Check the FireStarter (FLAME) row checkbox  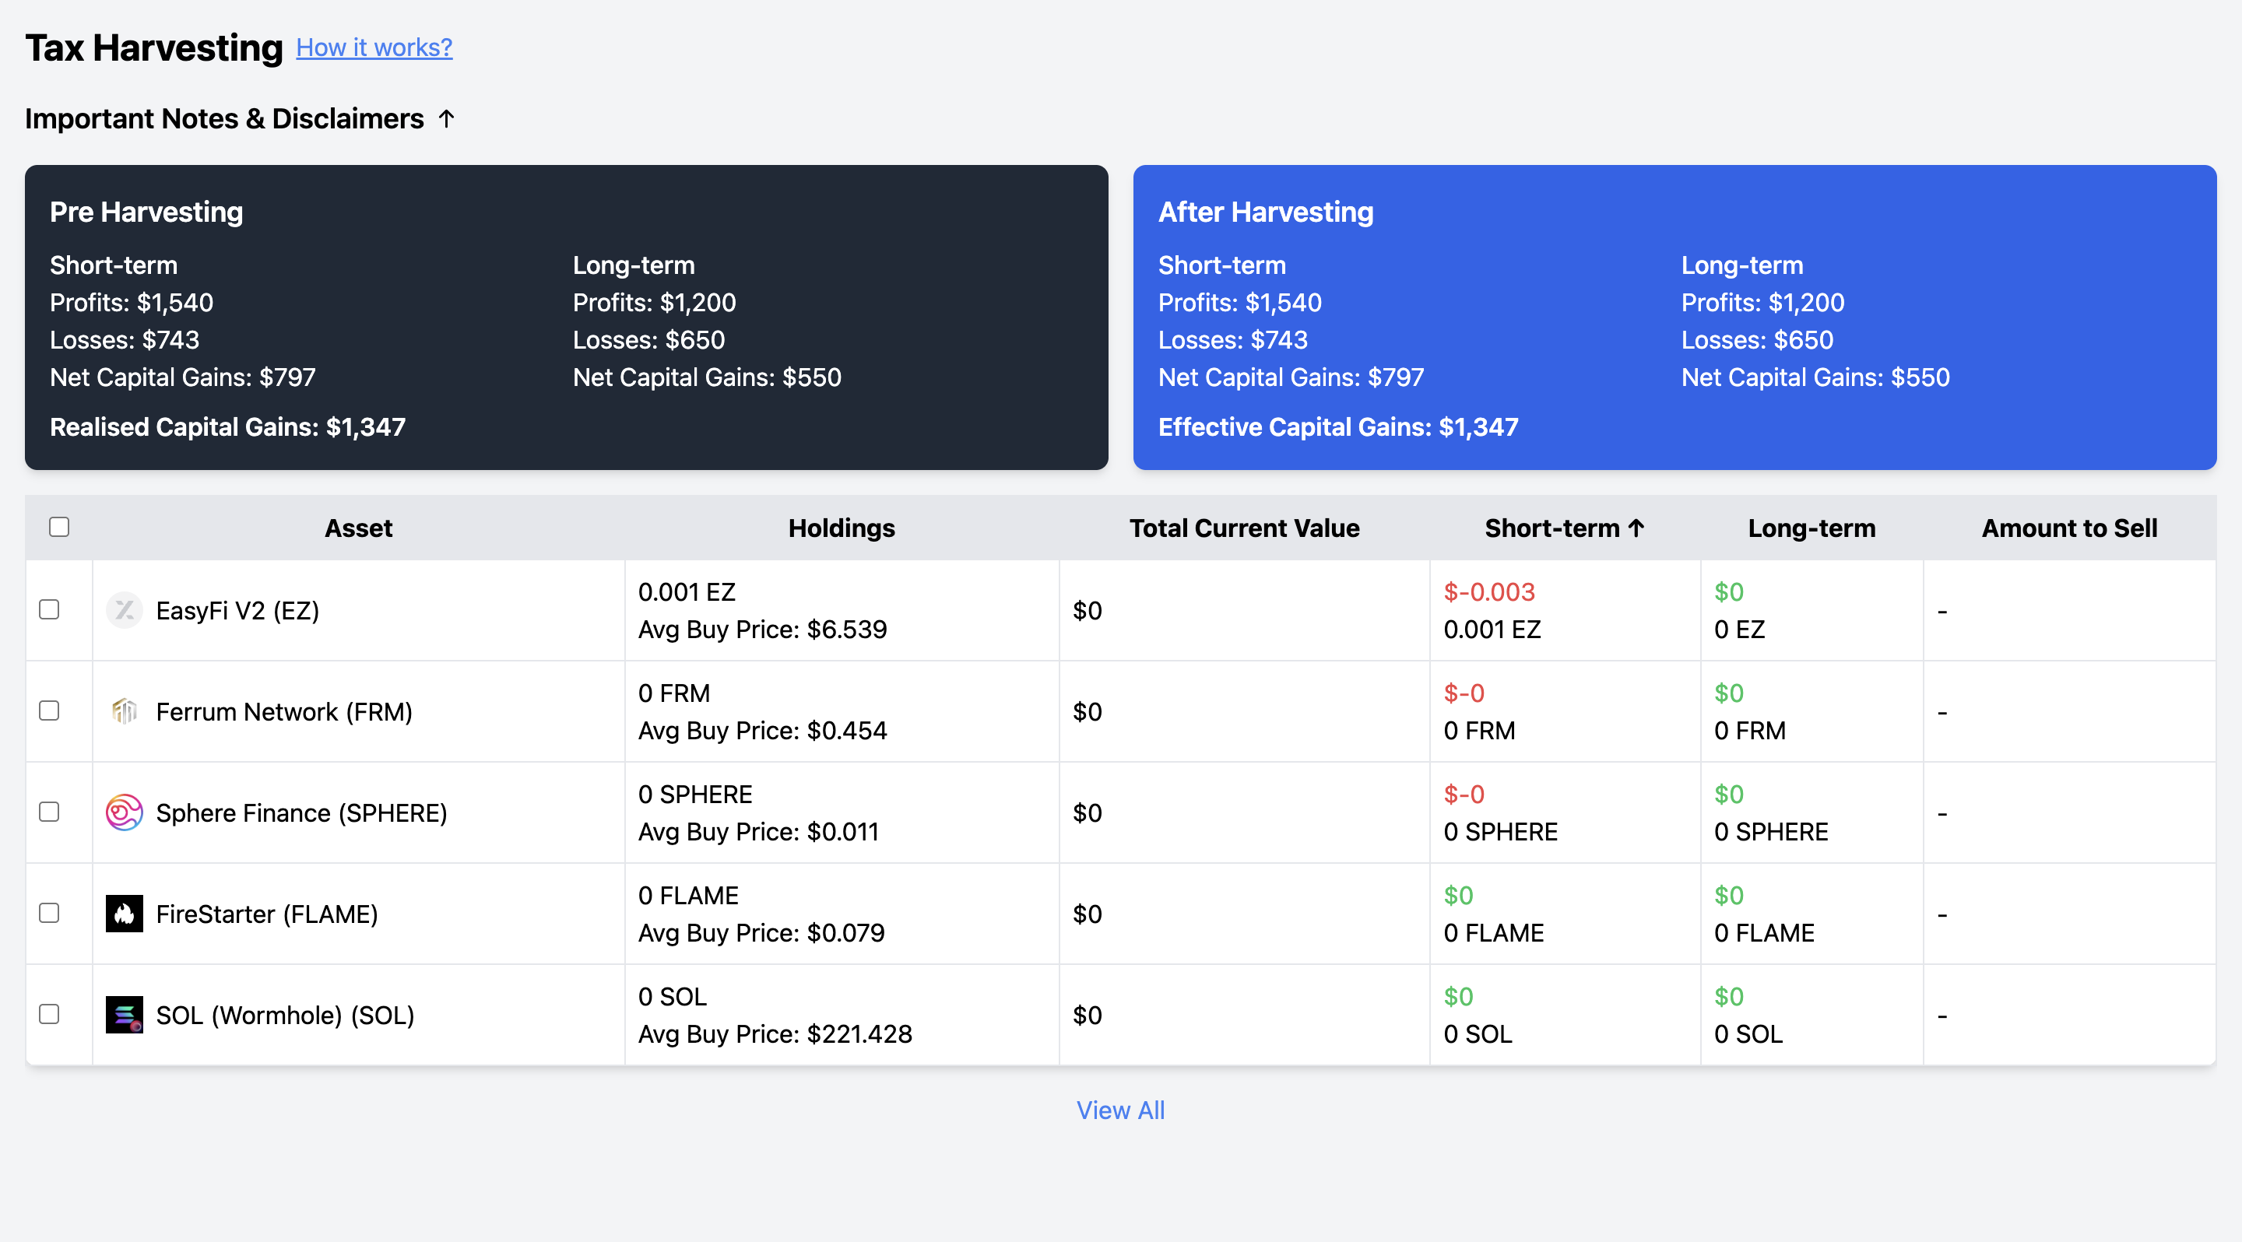click(x=50, y=912)
